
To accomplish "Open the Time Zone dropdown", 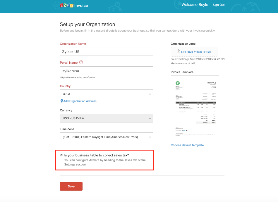I will pos(107,137).
